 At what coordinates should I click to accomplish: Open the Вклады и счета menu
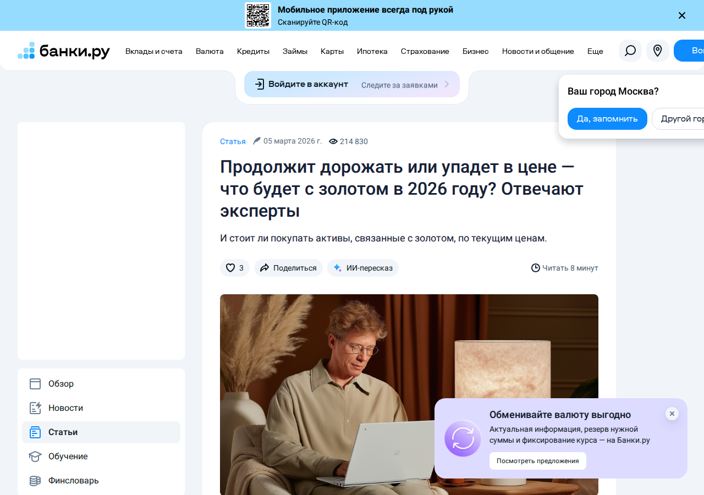click(x=154, y=51)
